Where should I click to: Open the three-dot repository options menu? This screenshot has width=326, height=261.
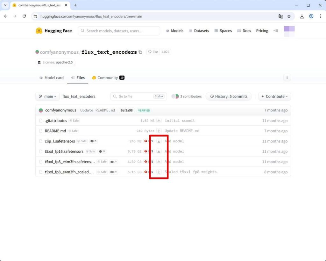coord(287,78)
